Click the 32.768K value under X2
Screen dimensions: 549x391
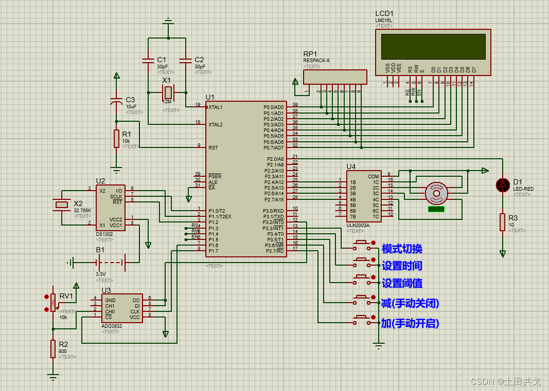[x=82, y=211]
